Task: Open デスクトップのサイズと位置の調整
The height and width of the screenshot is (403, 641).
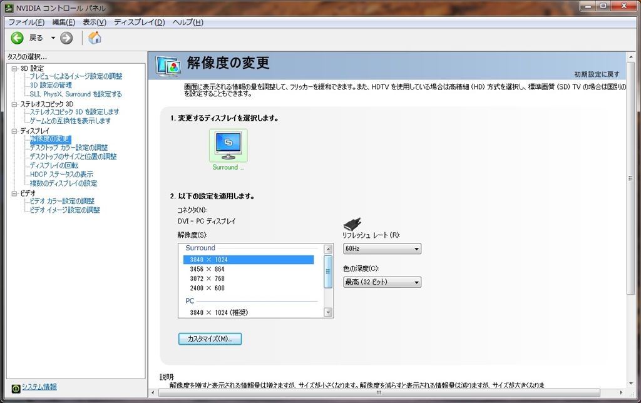Action: 73,156
